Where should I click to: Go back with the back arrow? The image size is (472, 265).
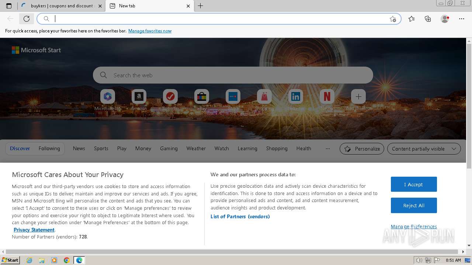pos(10,19)
